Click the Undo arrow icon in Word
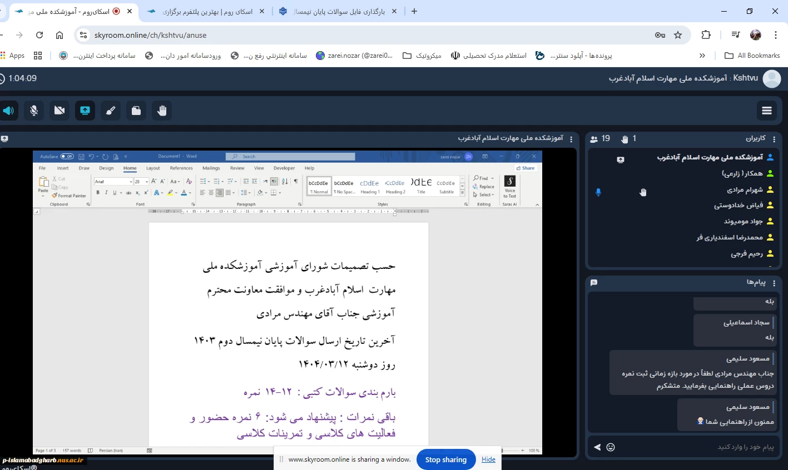Image resolution: width=788 pixels, height=470 pixels. click(x=91, y=157)
